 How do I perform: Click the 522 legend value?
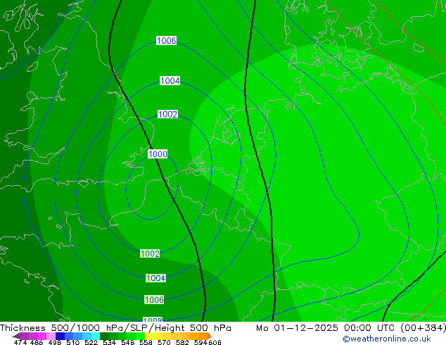(x=91, y=342)
